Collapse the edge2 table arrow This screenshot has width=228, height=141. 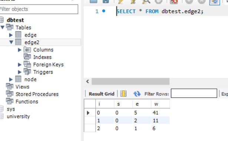pyautogui.click(x=11, y=42)
